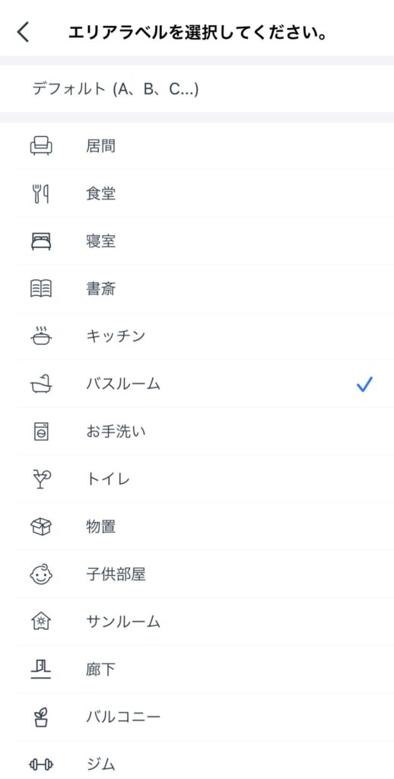Click the washing machine icon
This screenshot has height=779, width=394.
pyautogui.click(x=41, y=431)
